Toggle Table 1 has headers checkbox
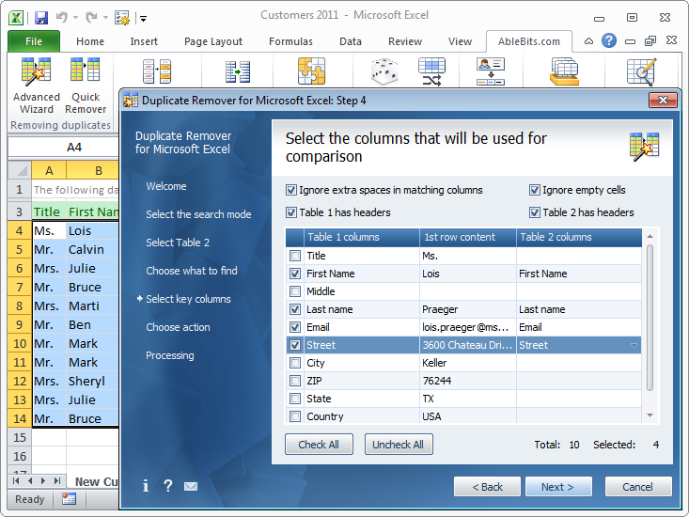Image resolution: width=689 pixels, height=517 pixels. coord(290,212)
